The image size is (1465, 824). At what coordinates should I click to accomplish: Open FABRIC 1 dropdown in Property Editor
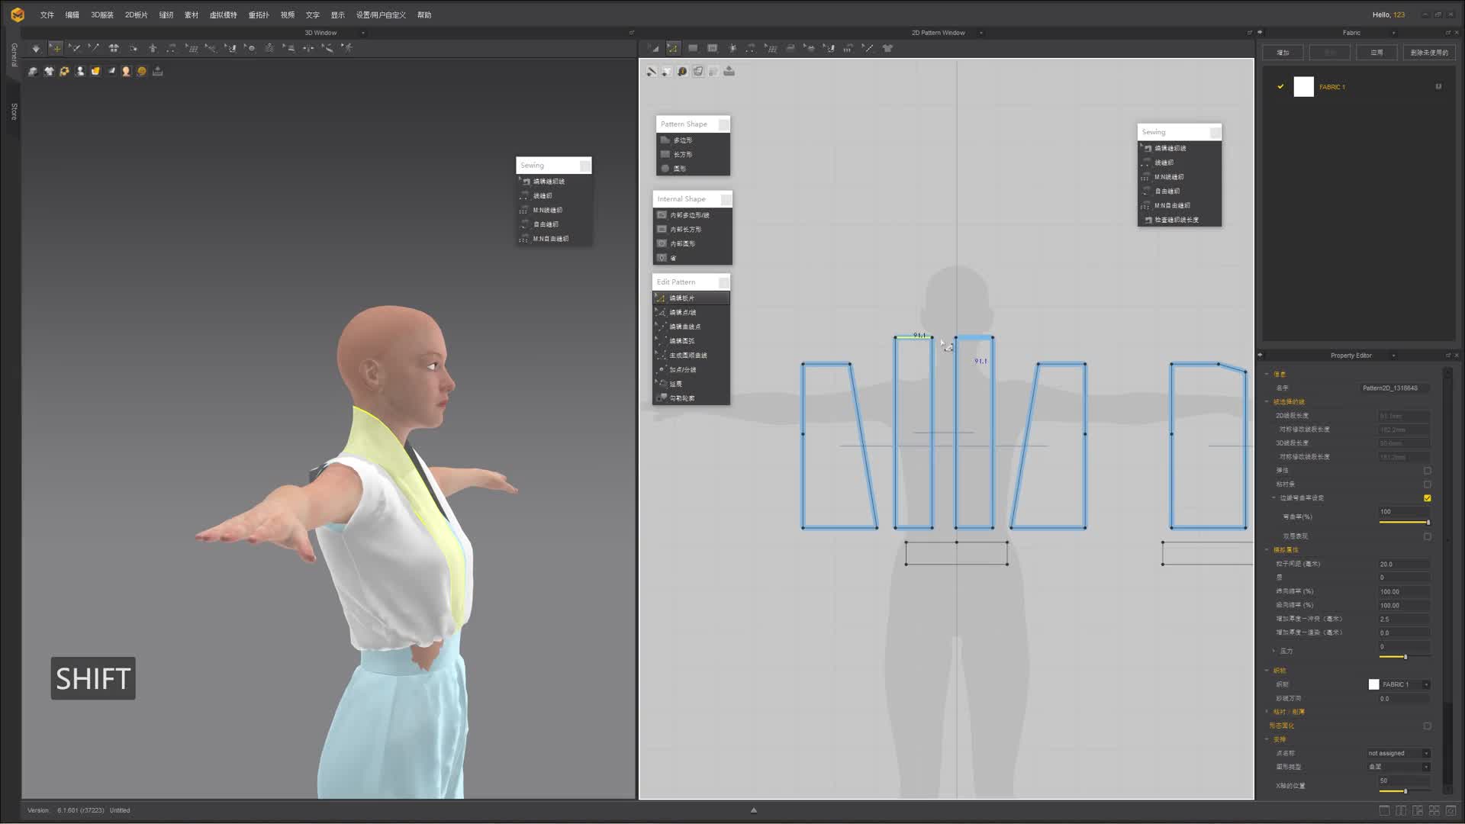1425,684
